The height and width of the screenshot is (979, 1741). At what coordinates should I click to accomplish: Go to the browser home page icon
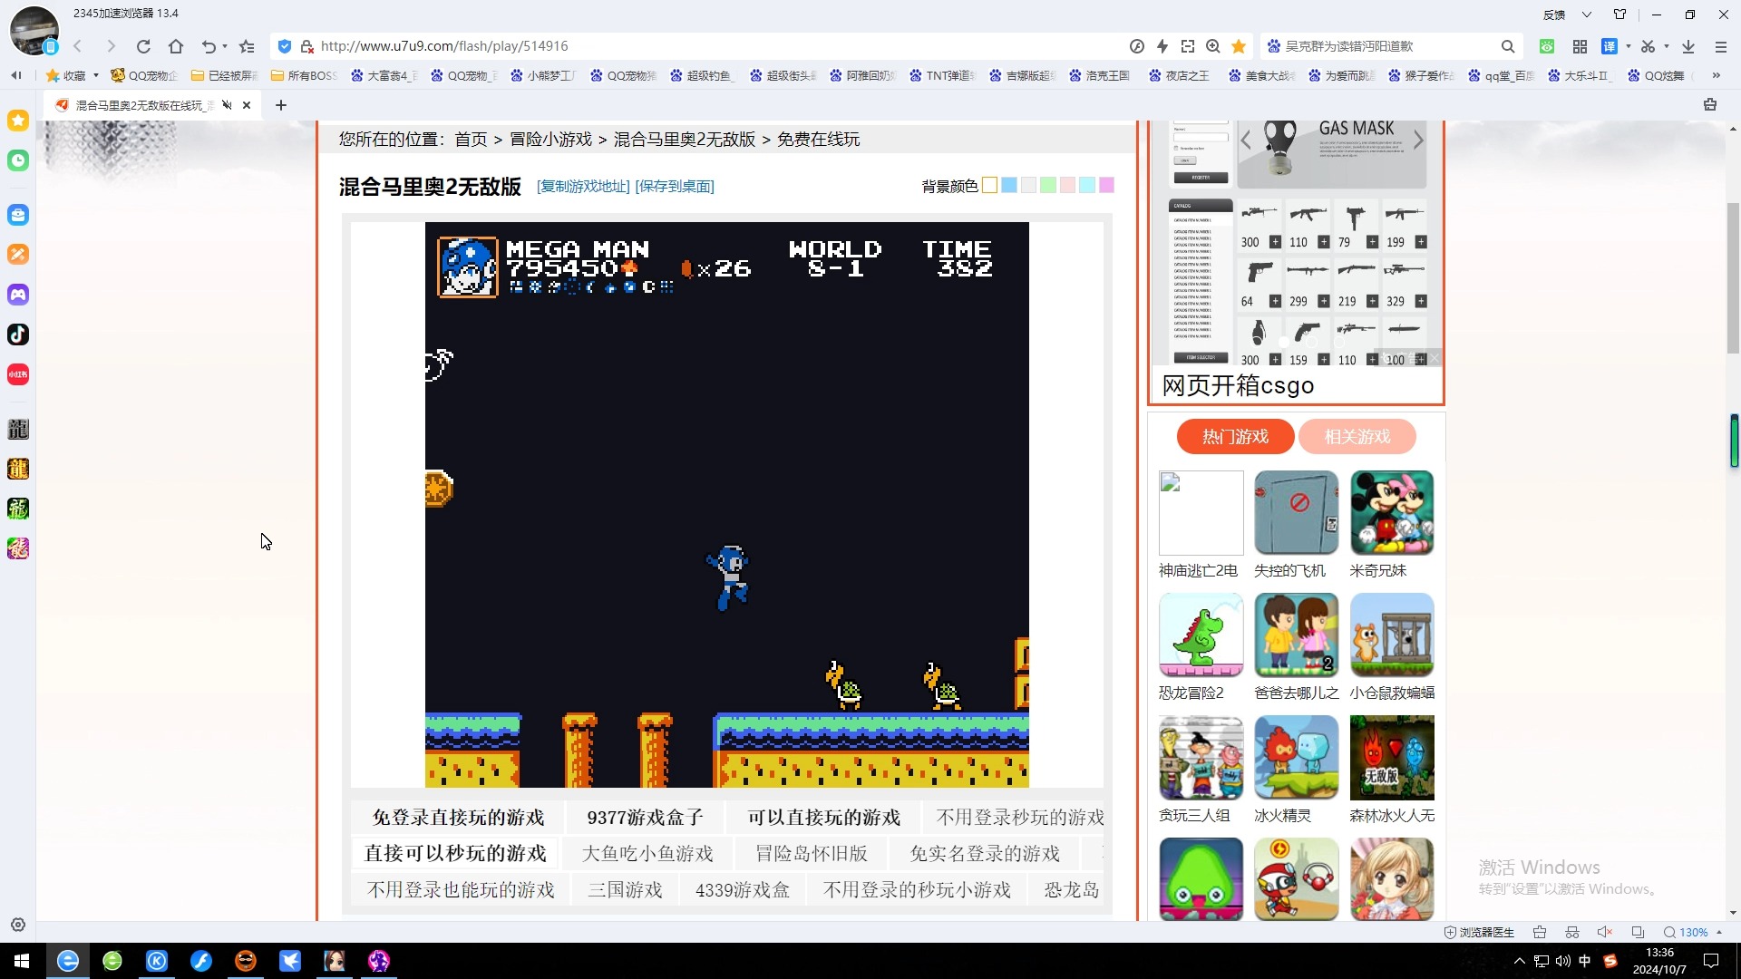176,46
